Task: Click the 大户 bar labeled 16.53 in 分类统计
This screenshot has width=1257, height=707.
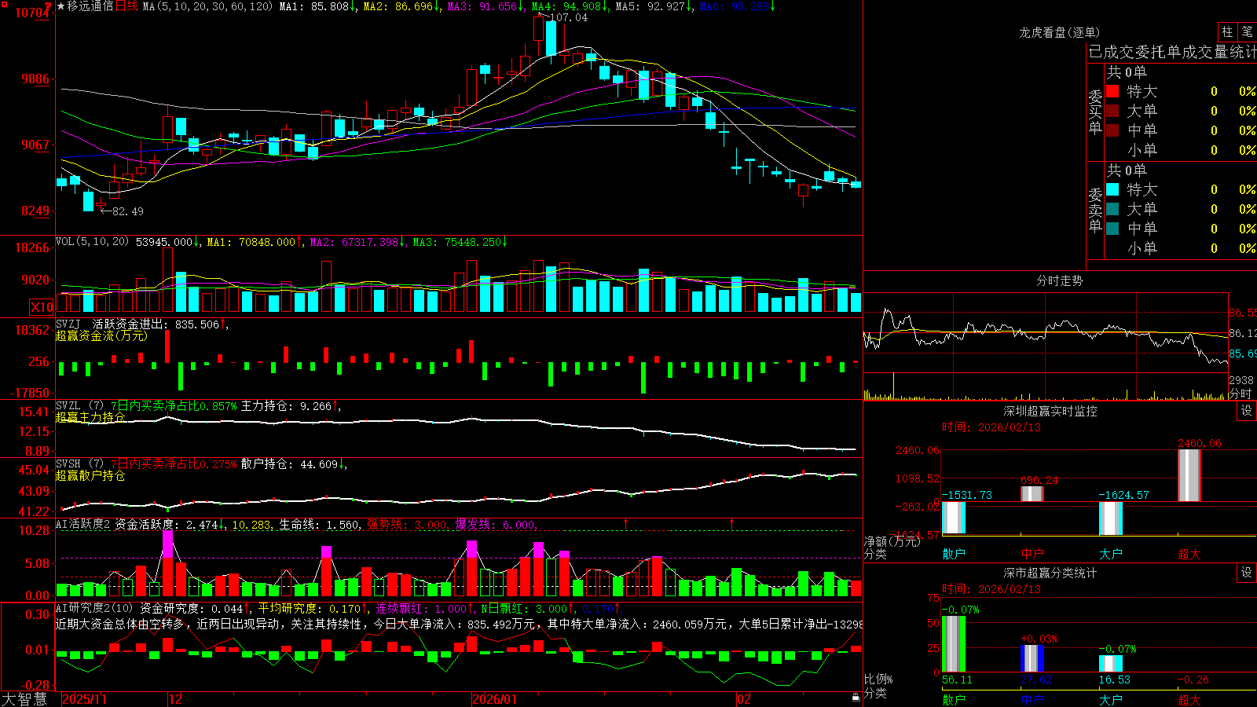Action: pyautogui.click(x=1111, y=664)
